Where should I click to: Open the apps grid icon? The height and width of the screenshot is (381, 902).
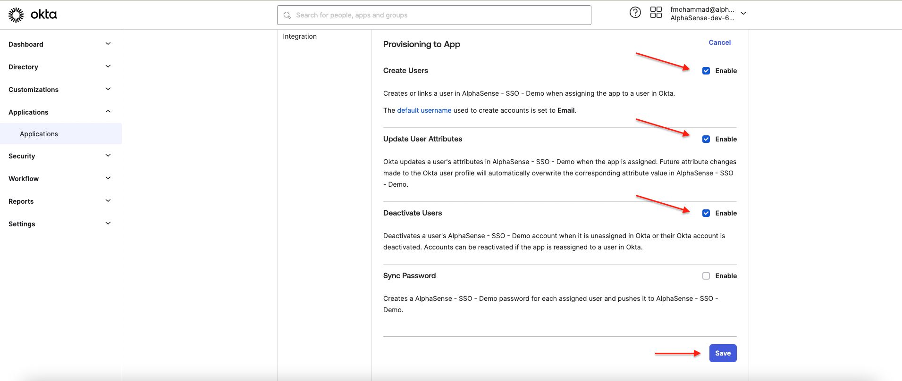656,12
